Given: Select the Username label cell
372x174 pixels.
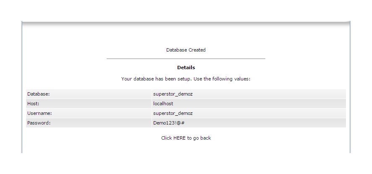Looking at the screenshot, I should point(39,113).
